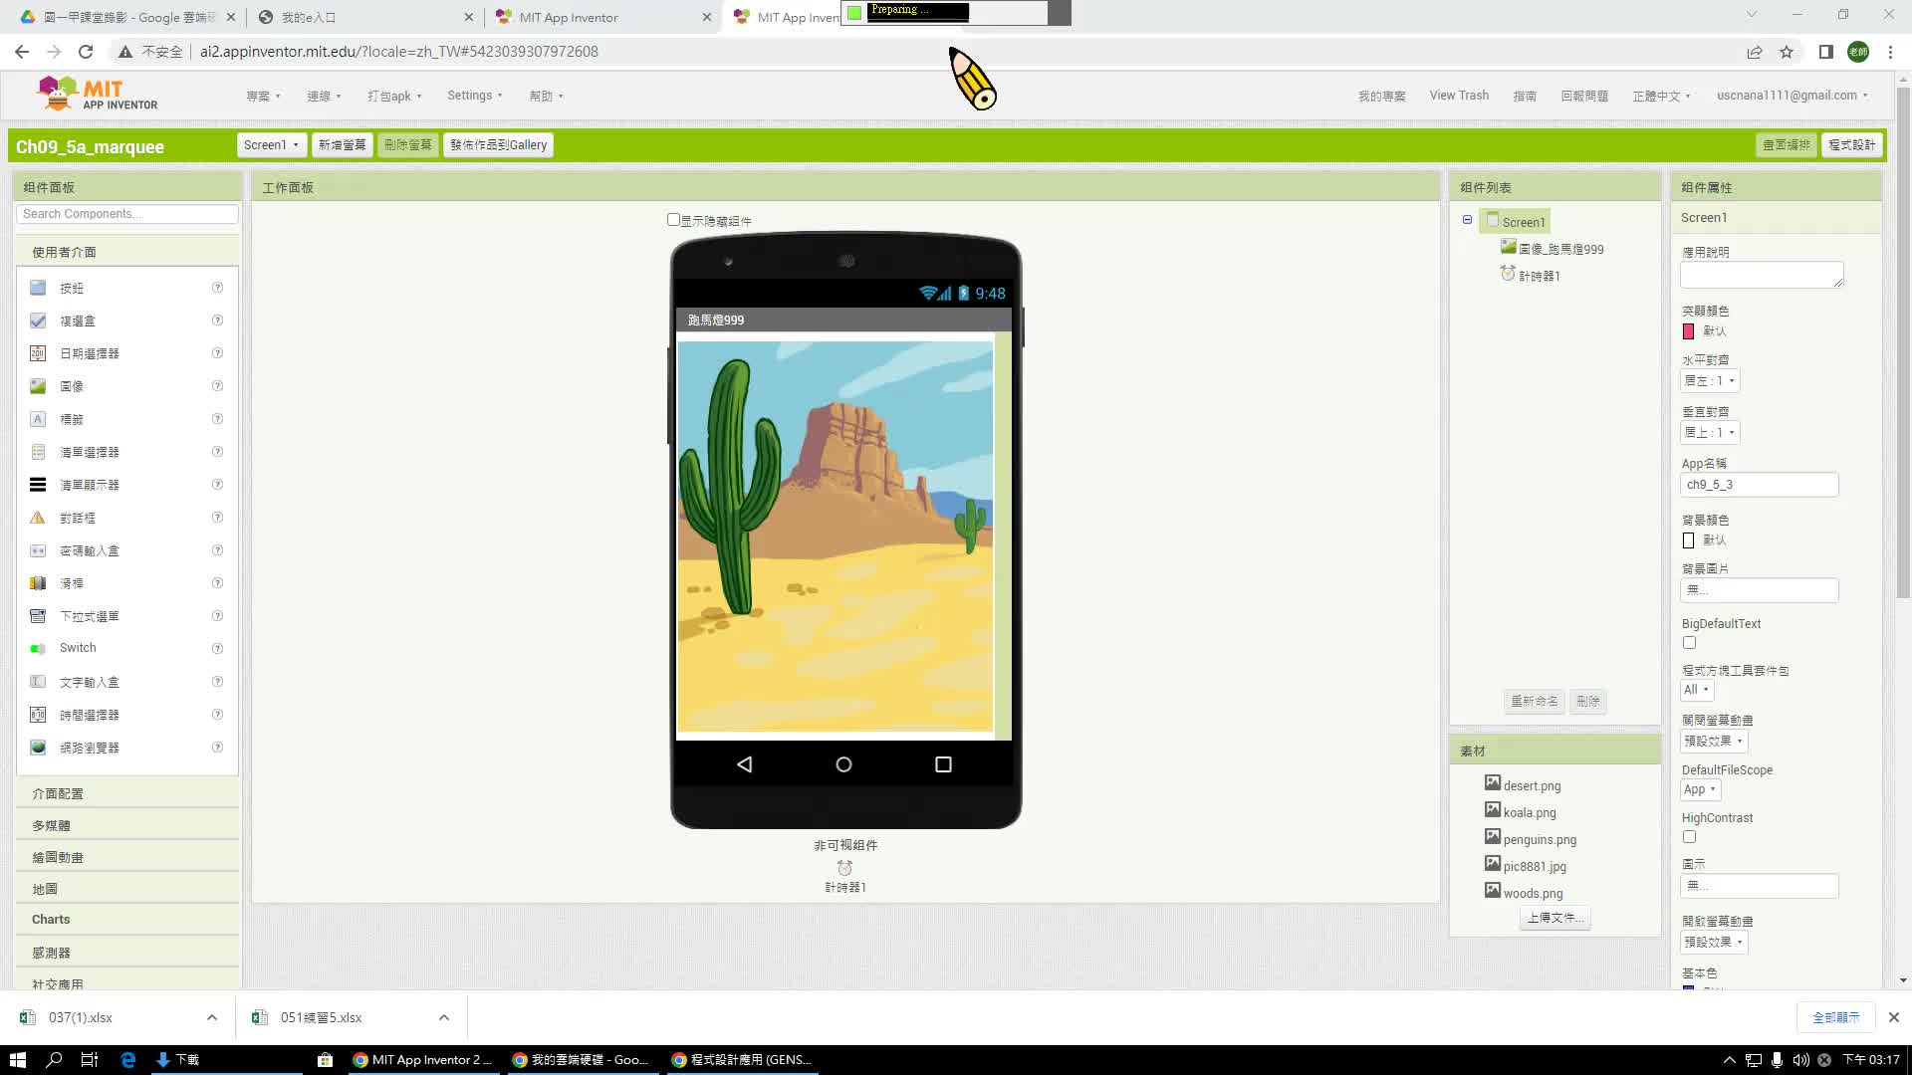Open DefaultFileScope App dropdown

1701,790
